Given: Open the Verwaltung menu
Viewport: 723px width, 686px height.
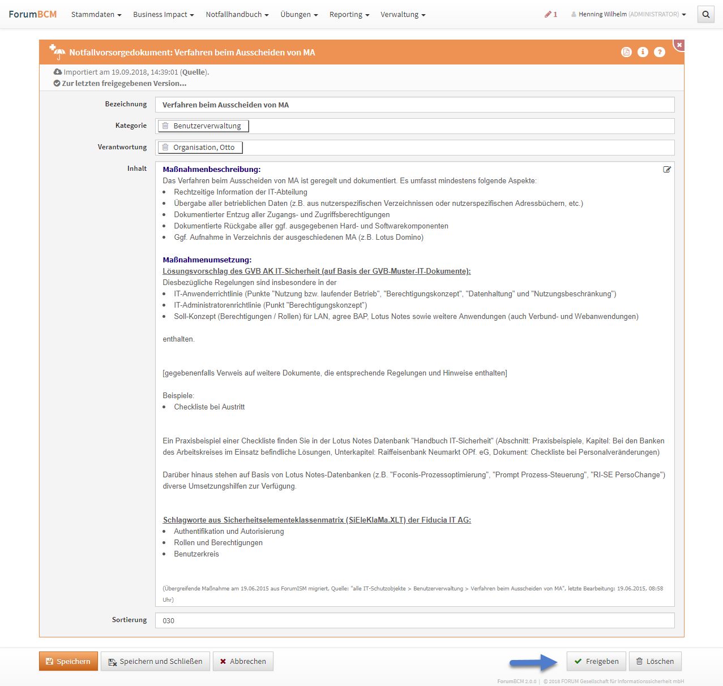Looking at the screenshot, I should click(403, 14).
